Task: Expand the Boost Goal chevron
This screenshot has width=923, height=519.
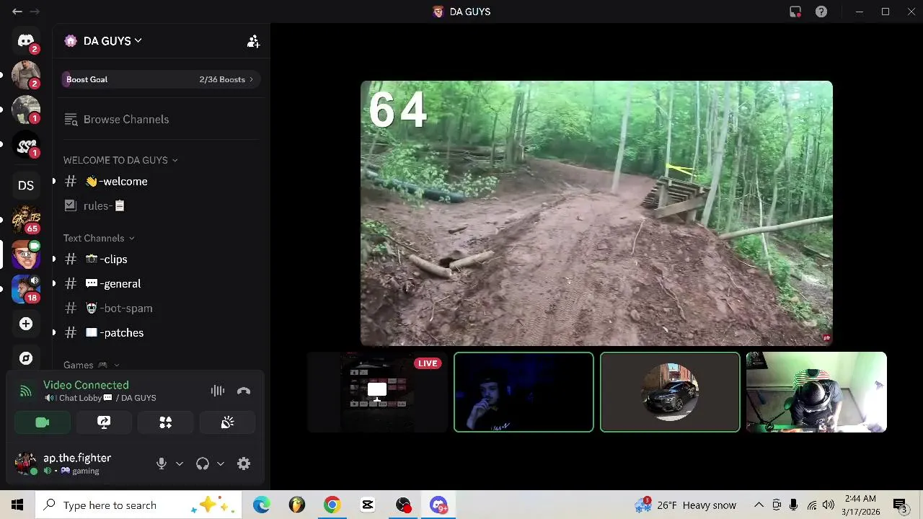Action: pos(251,79)
